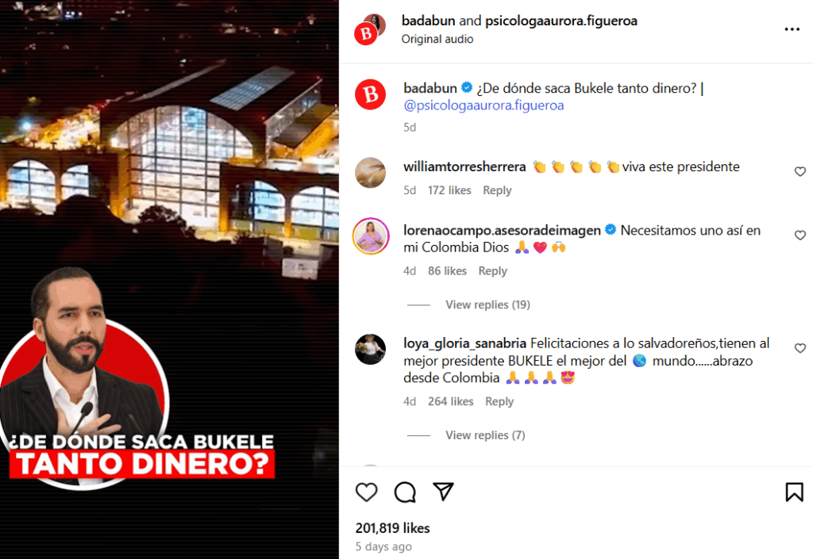Open psicologaaurora.figueroa profile from header

(561, 21)
